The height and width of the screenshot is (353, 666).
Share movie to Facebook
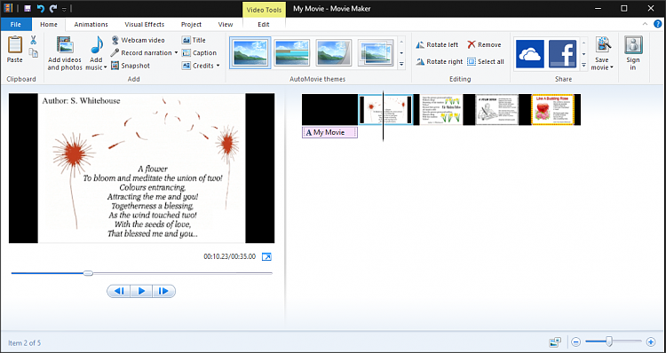tap(562, 54)
